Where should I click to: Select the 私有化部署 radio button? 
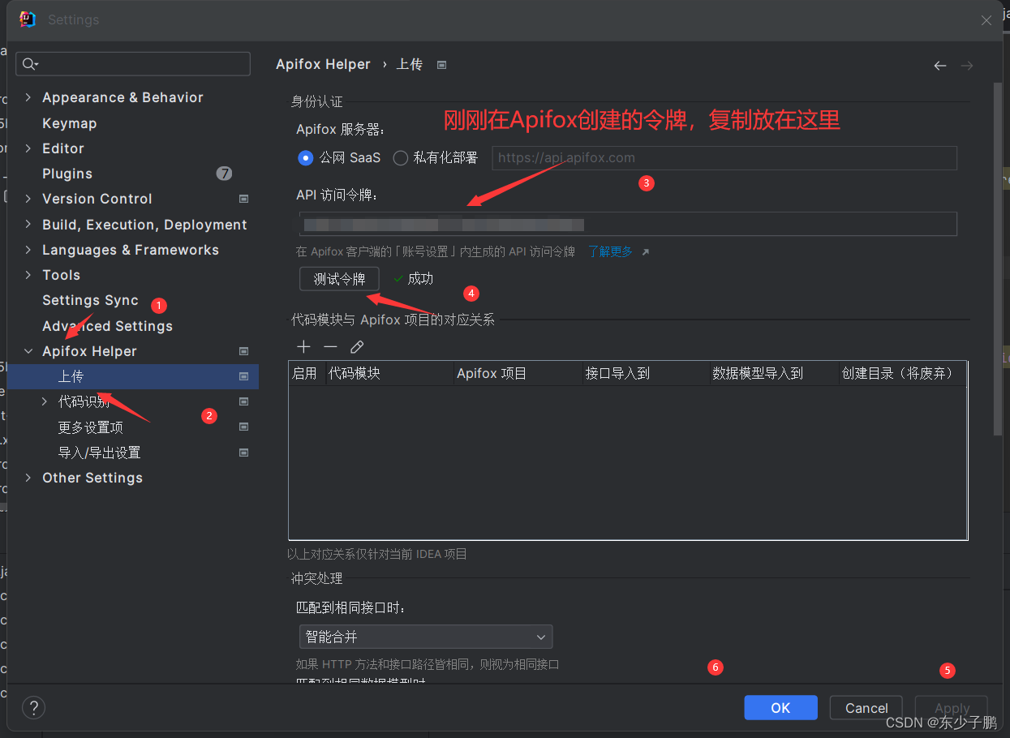tap(400, 158)
